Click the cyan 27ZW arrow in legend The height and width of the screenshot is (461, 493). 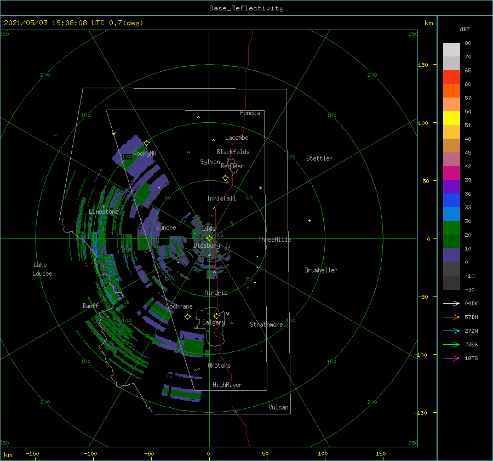pos(451,331)
